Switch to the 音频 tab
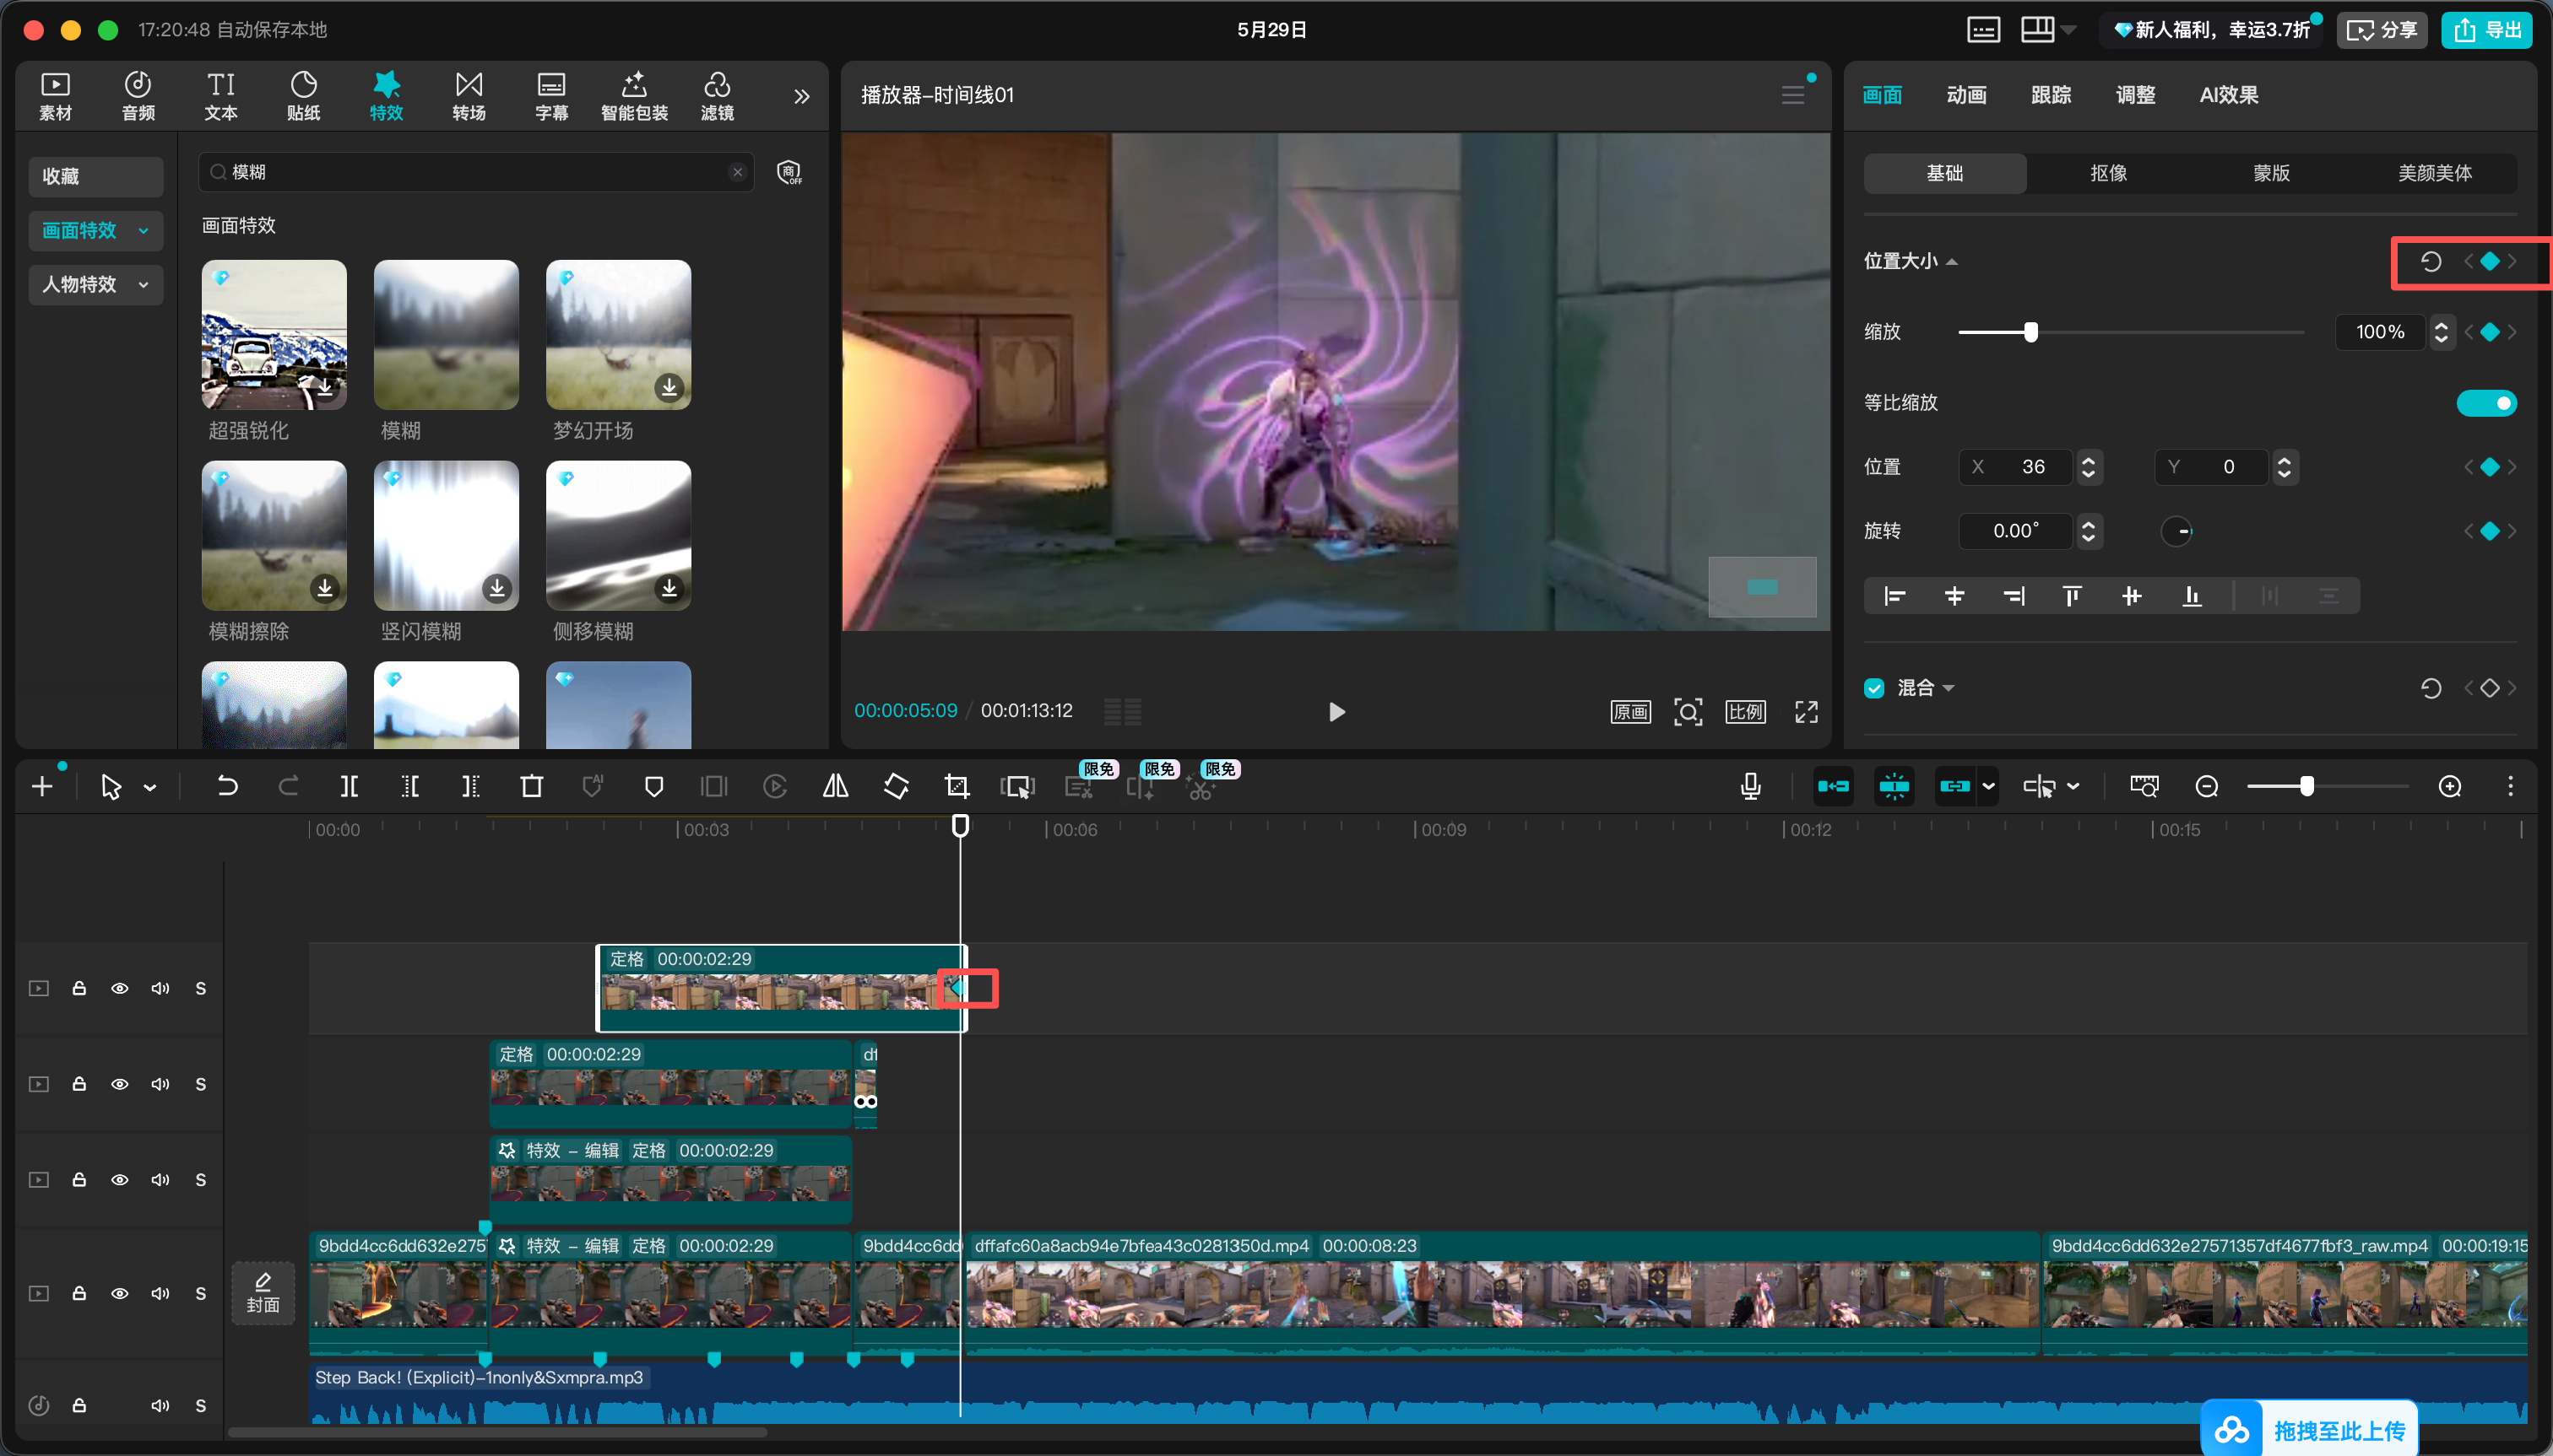The height and width of the screenshot is (1456, 2553). pos(138,97)
